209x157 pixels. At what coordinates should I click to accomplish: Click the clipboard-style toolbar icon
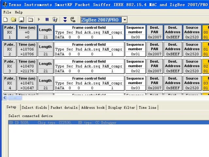point(30,20)
